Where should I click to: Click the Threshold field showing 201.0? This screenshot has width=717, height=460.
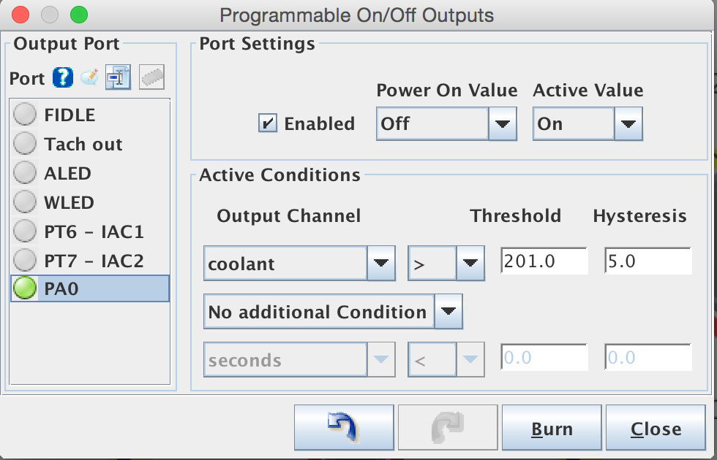pos(544,261)
